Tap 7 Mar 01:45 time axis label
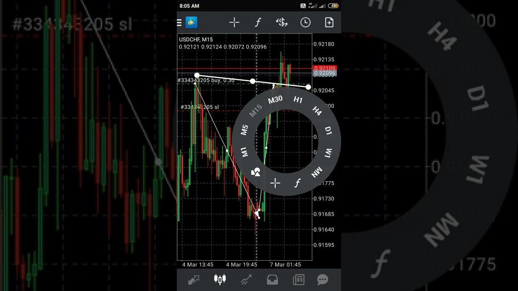The image size is (518, 291). tap(285, 264)
